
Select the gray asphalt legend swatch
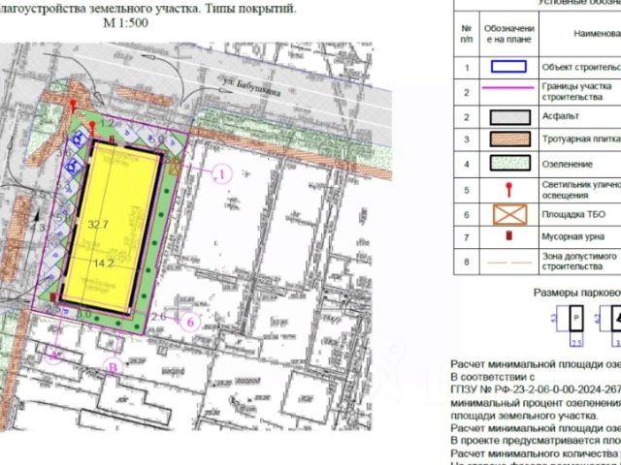tap(510, 117)
